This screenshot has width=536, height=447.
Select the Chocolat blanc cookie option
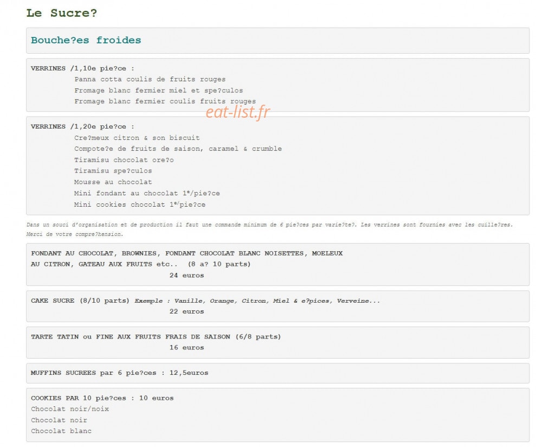[61, 431]
